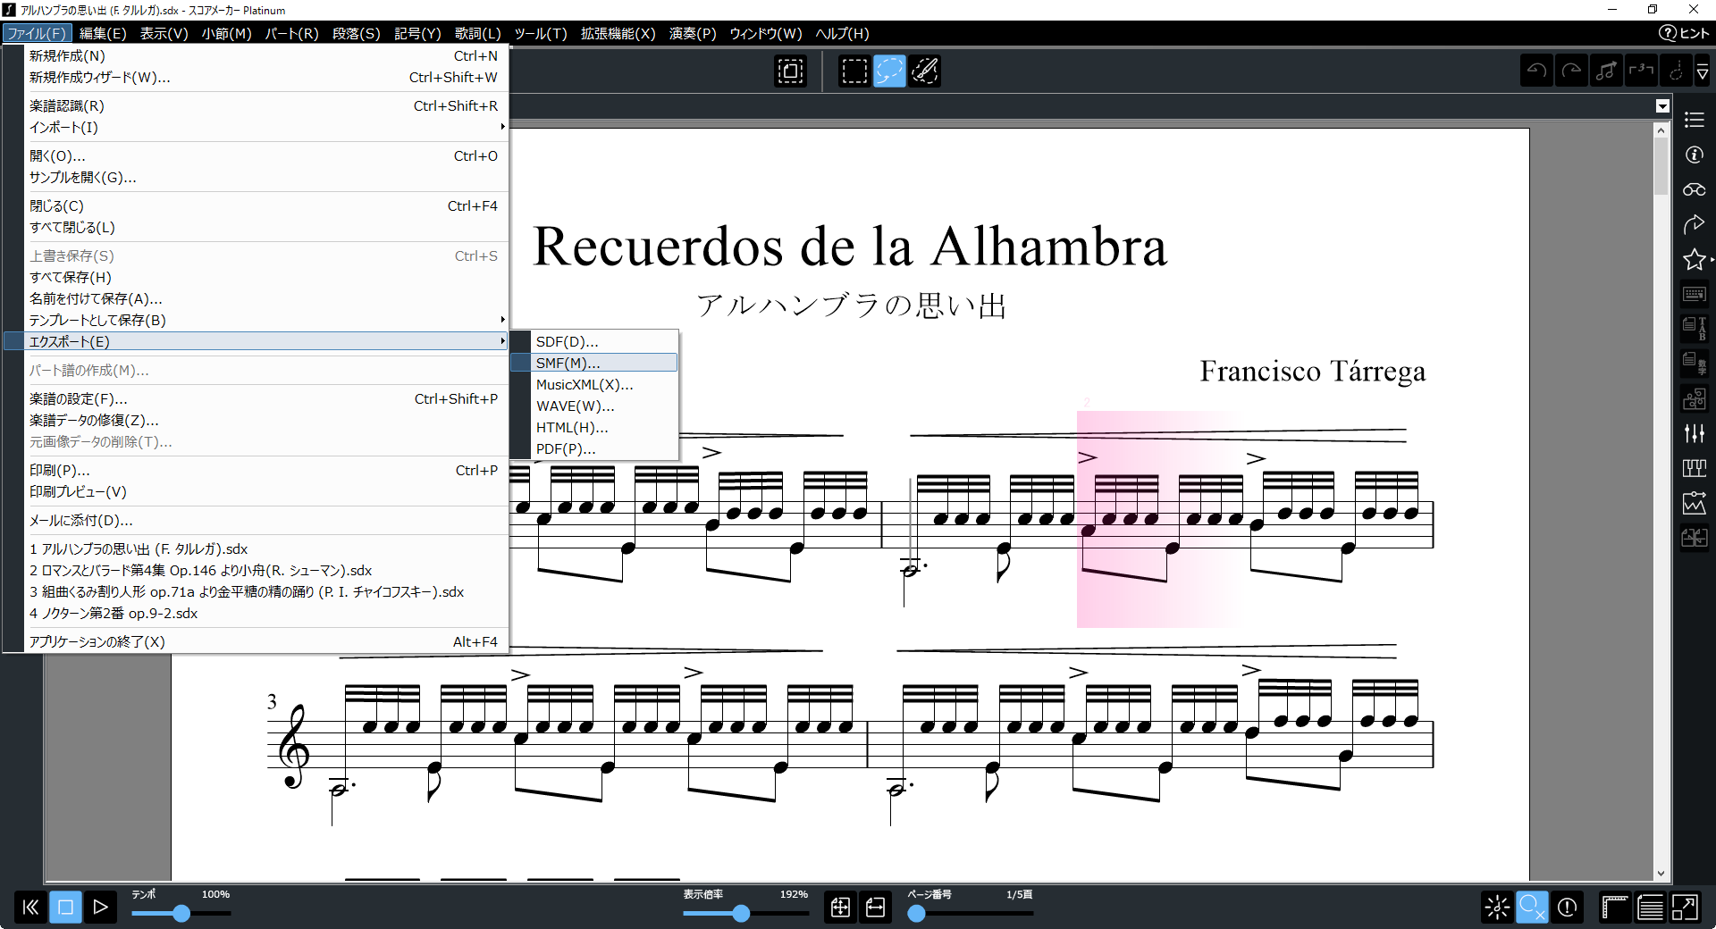Click the bottom sidebar split-view icon
This screenshot has width=1716, height=929.
pos(1694,538)
